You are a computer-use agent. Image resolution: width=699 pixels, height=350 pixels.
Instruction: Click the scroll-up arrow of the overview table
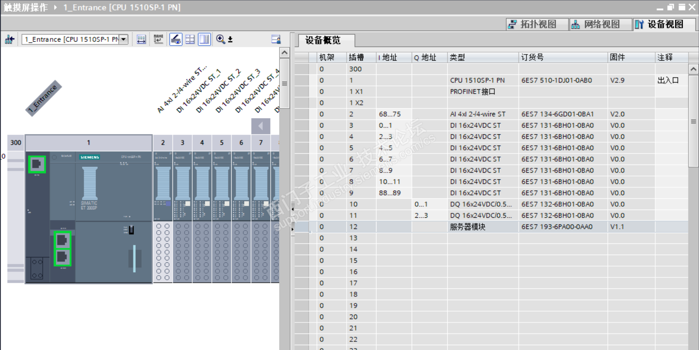pos(693,69)
